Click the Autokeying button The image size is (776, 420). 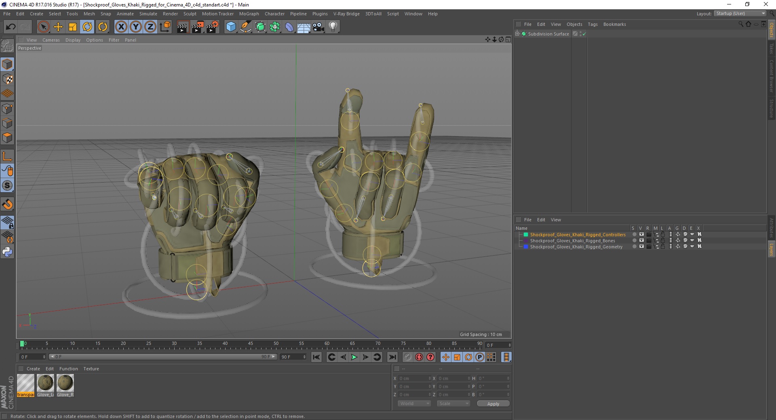430,357
